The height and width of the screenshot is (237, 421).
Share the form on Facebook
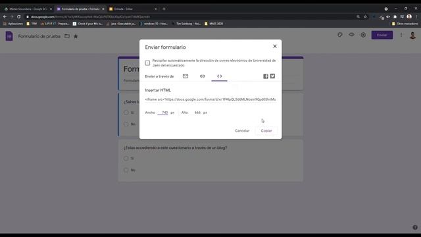[266, 76]
